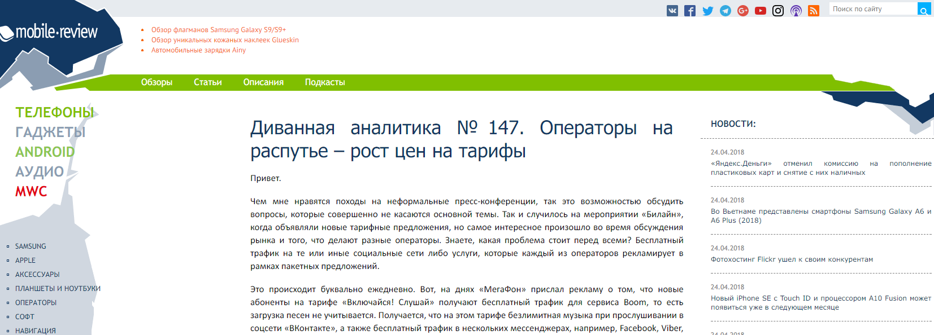The width and height of the screenshot is (934, 335).
Task: Open the Статьи menu item
Action: [208, 82]
